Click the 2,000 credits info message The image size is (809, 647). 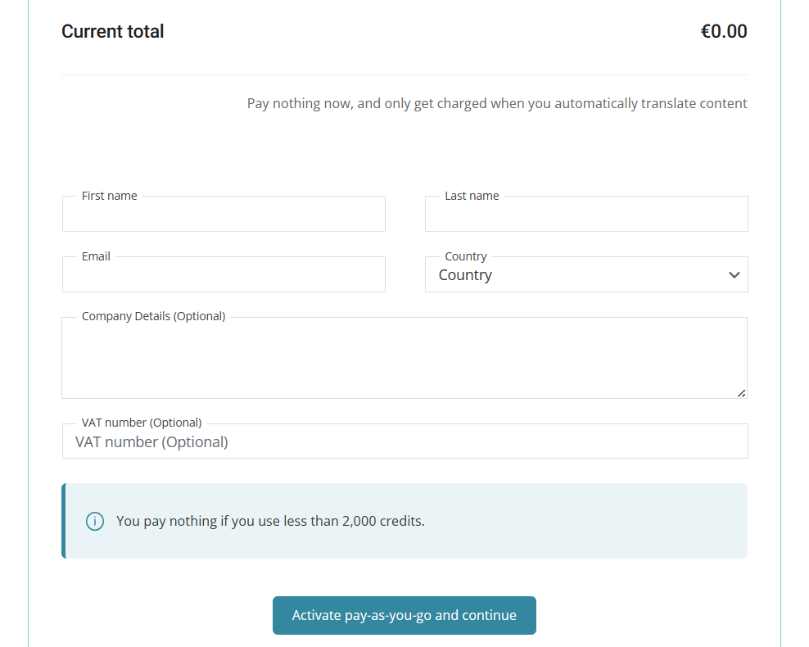[x=270, y=521]
